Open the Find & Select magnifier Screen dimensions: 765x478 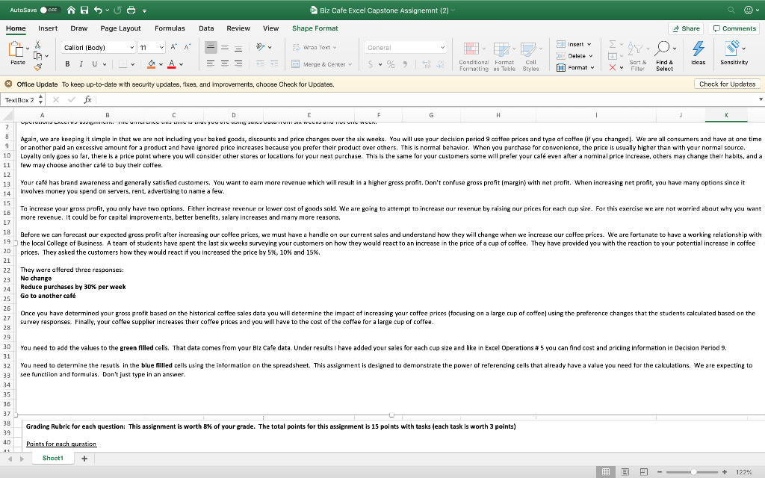pos(664,55)
